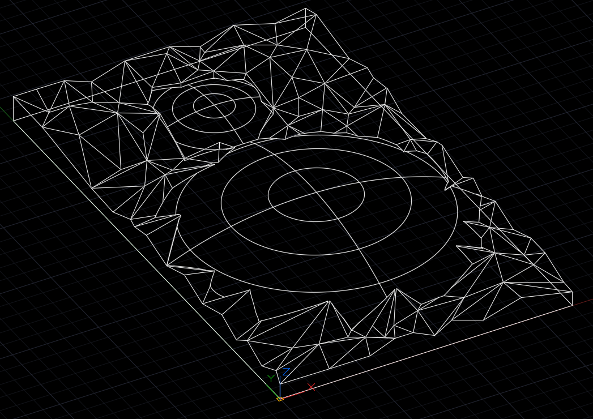The width and height of the screenshot is (593, 419).
Task: Click the green Y axis of the UCS icon
Action: click(x=272, y=391)
